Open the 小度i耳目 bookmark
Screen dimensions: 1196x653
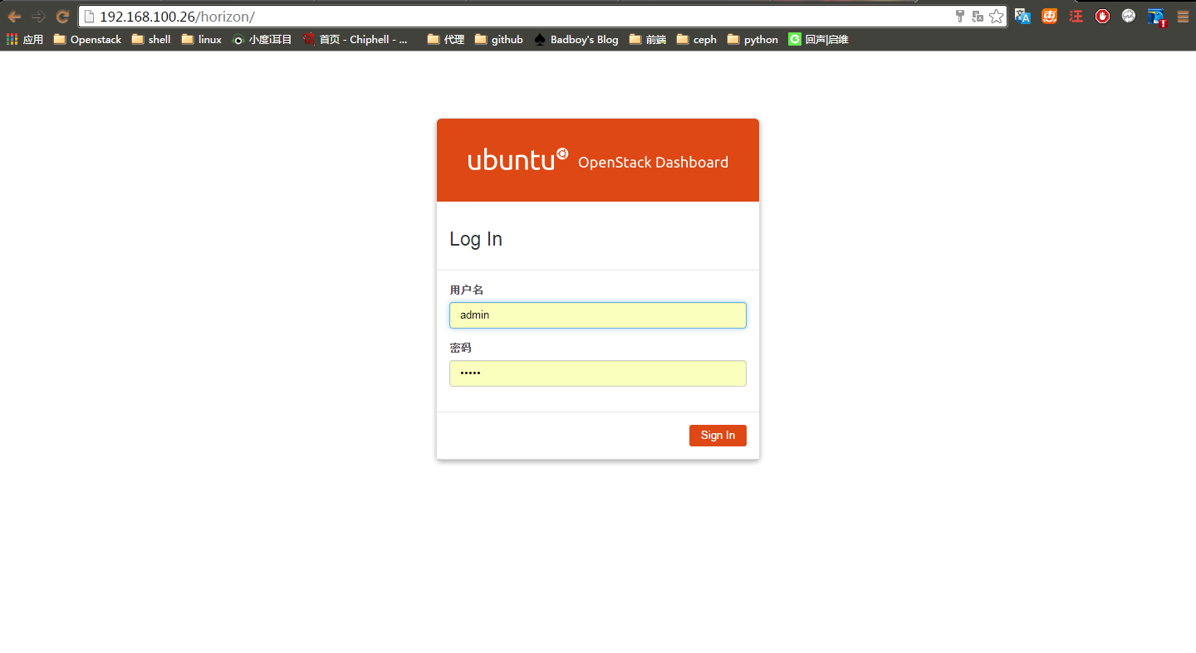(262, 39)
